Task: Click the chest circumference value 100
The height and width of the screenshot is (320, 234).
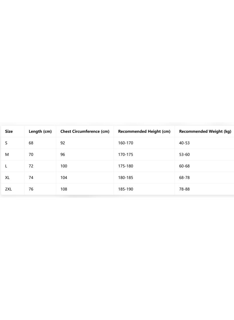Action: click(64, 166)
